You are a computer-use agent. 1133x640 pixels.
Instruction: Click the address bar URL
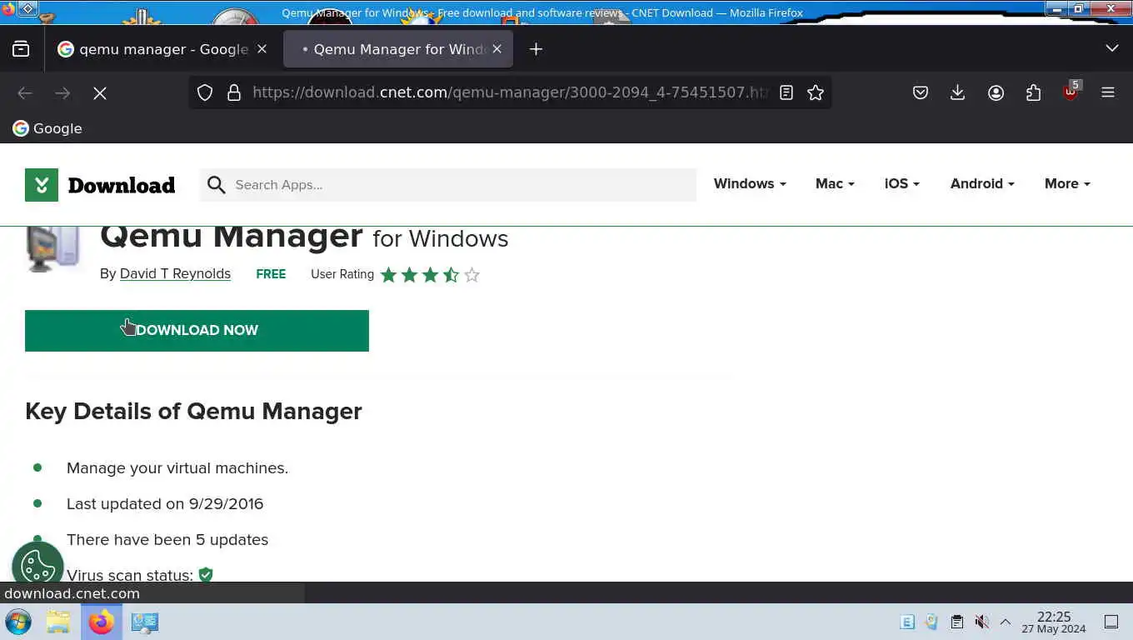510,92
